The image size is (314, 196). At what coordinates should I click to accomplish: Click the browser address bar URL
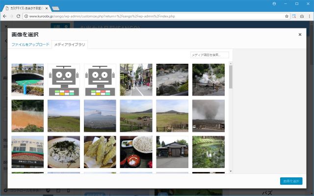tap(147, 16)
